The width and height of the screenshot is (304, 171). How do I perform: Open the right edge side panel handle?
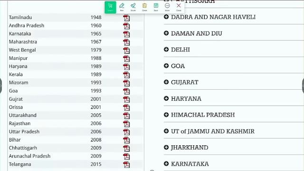click(x=303, y=85)
